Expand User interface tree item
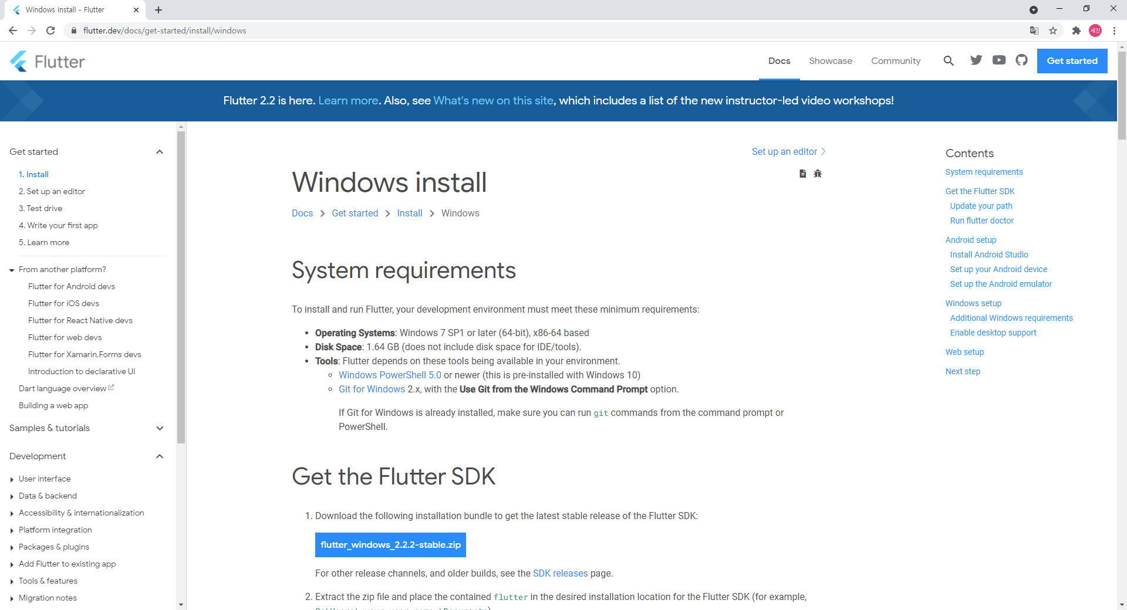 coord(12,479)
